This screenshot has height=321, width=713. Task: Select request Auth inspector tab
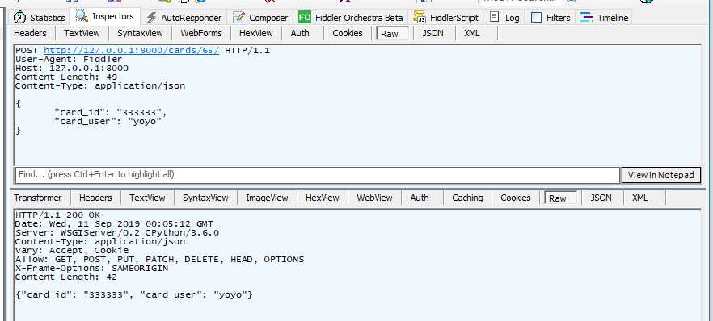300,33
